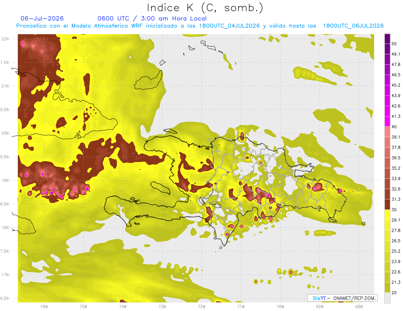Click the '27.8' color scale value
Image resolution: width=403 pixels, height=311 pixels.
(396, 230)
